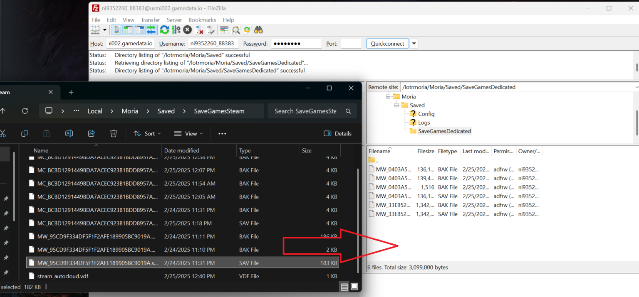This screenshot has height=297, width=639.
Task: Open FileZilla Help menu
Action: [x=228, y=20]
